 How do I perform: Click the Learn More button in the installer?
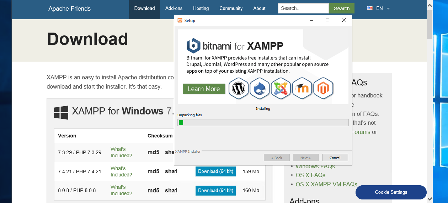coord(204,89)
